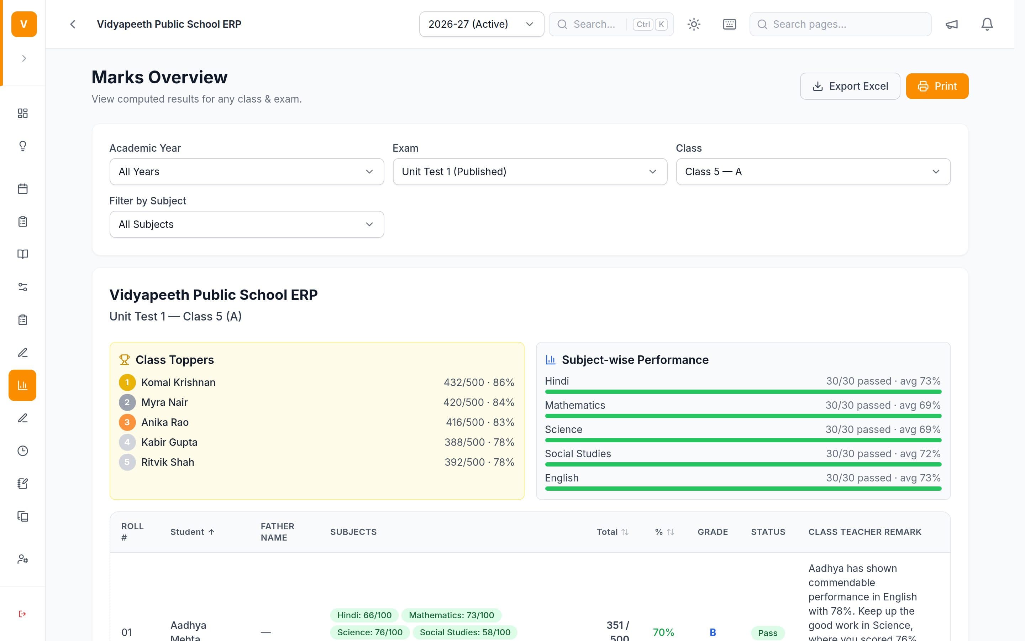The image size is (1025, 641).
Task: Open the Filter by Subject dropdown
Action: (x=247, y=224)
